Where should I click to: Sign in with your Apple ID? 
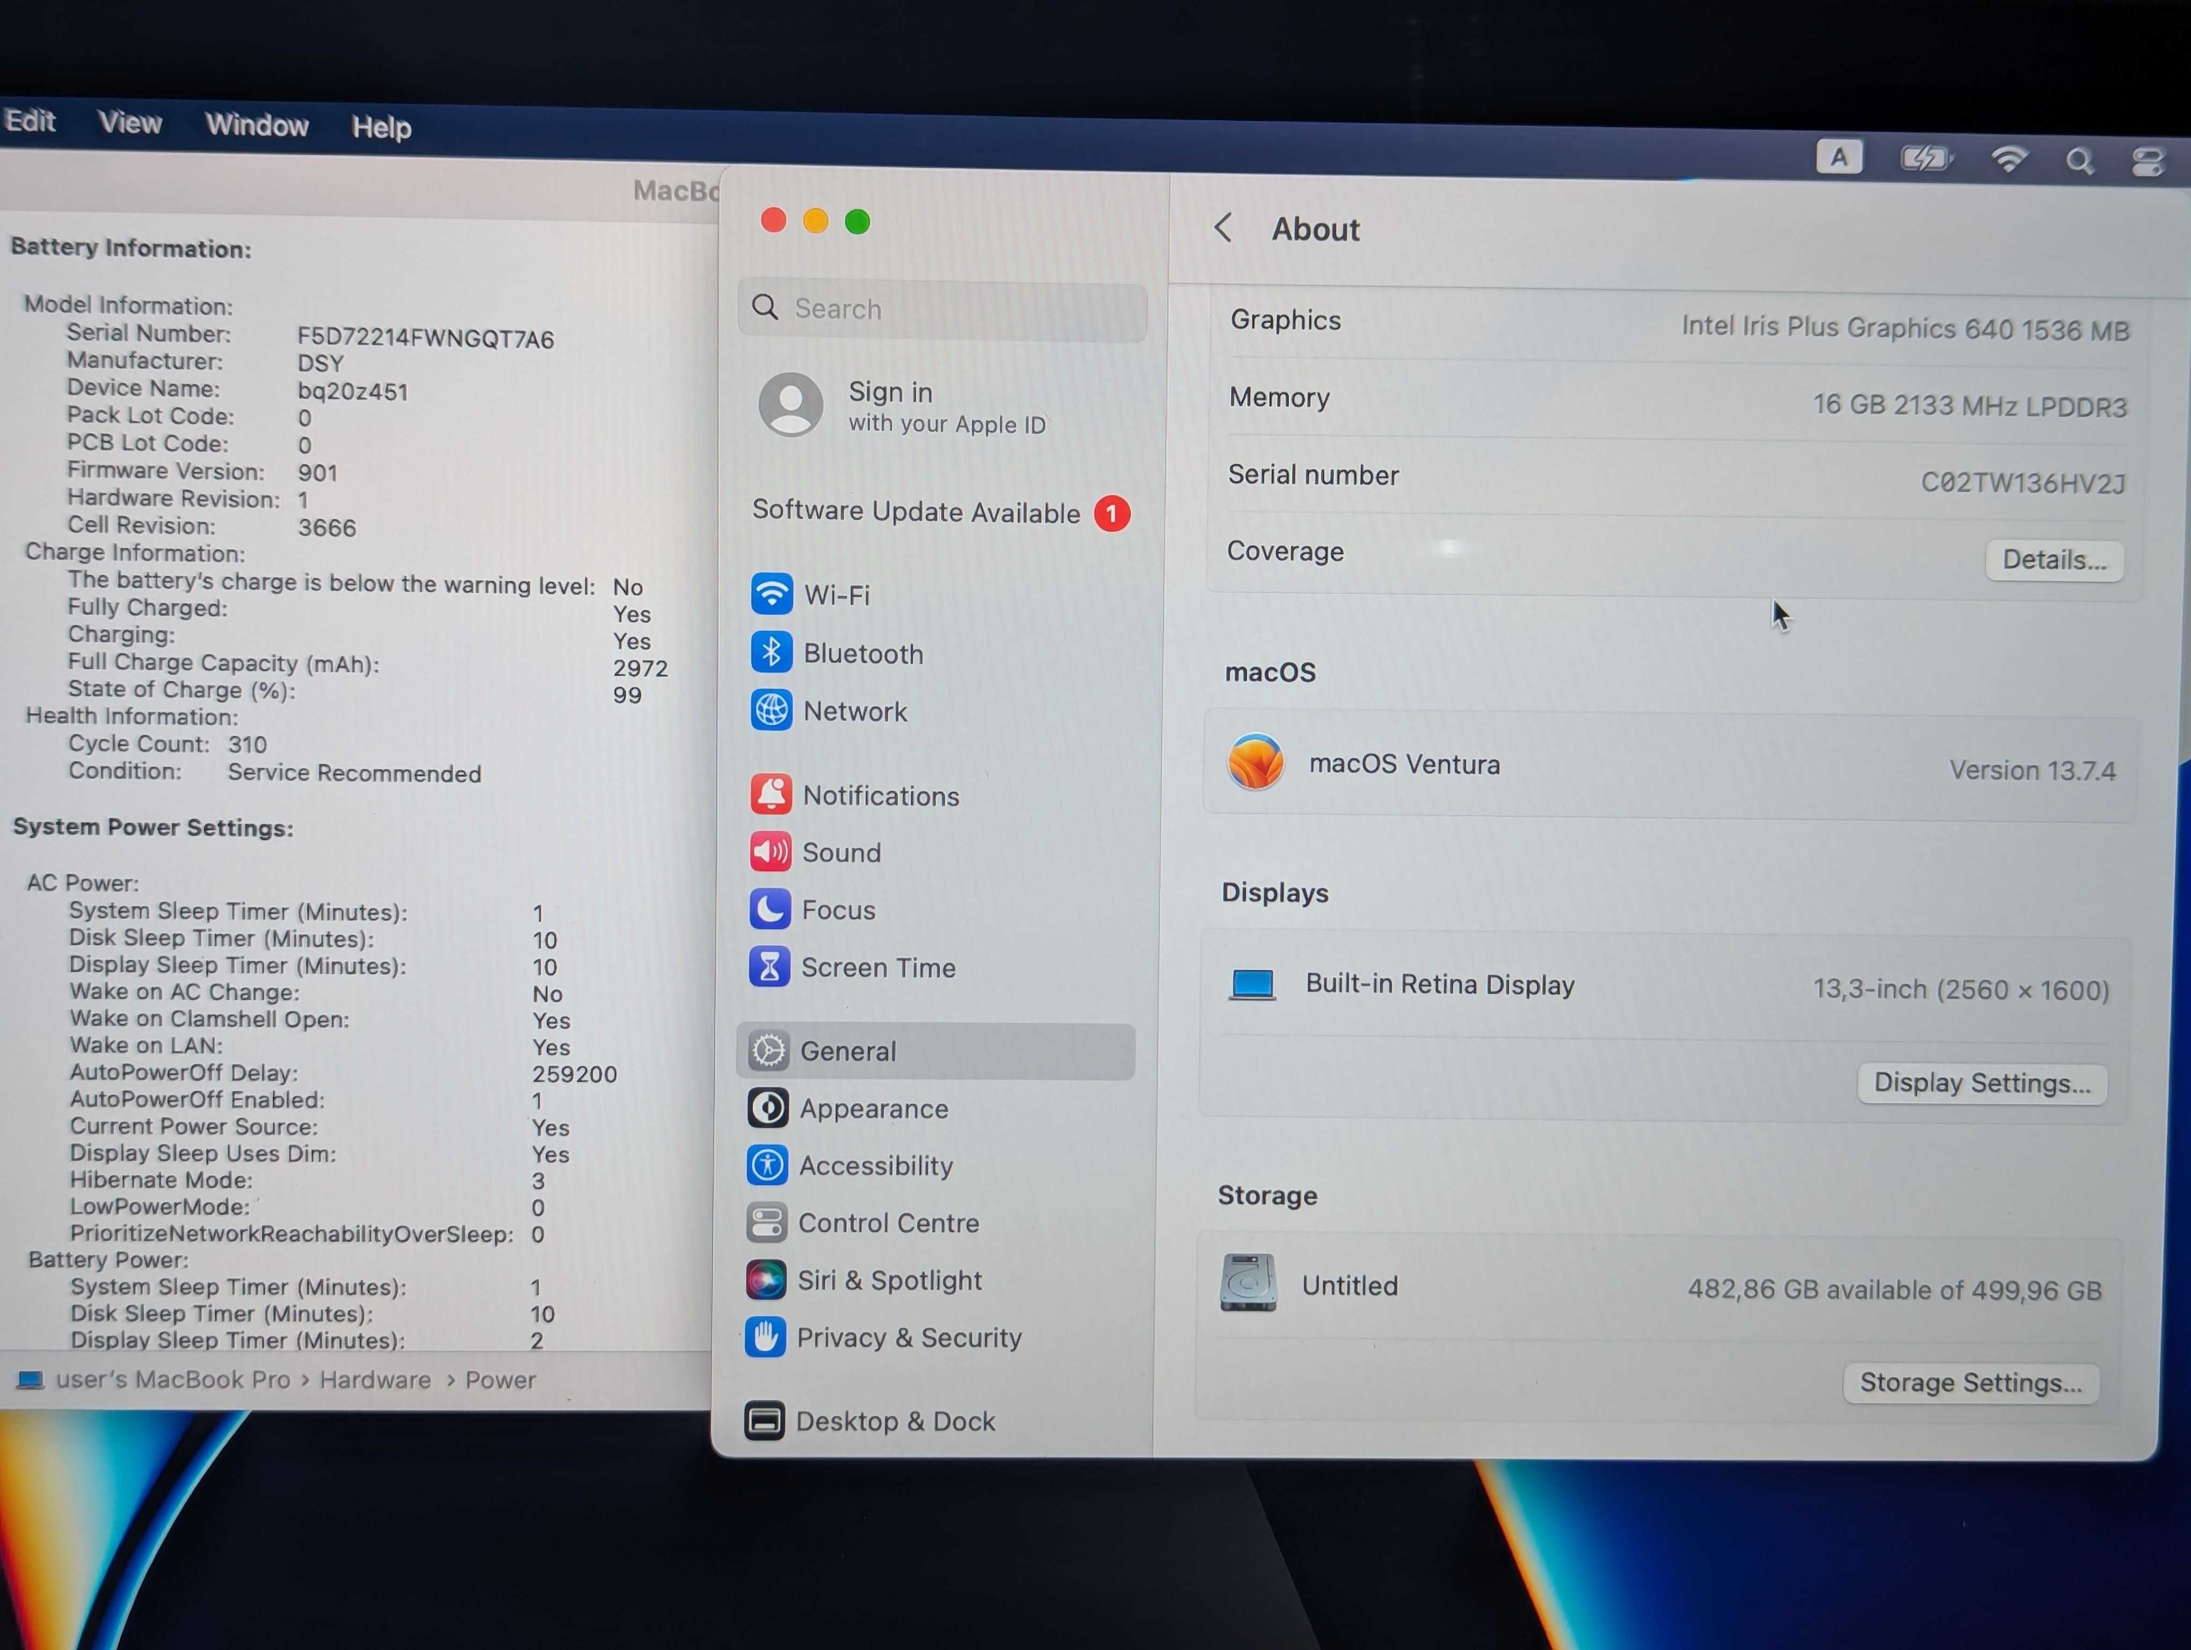pyautogui.click(x=901, y=406)
